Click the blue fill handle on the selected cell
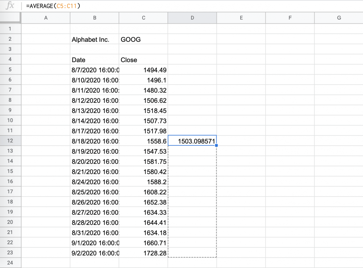The height and width of the screenshot is (268, 363). 216,146
